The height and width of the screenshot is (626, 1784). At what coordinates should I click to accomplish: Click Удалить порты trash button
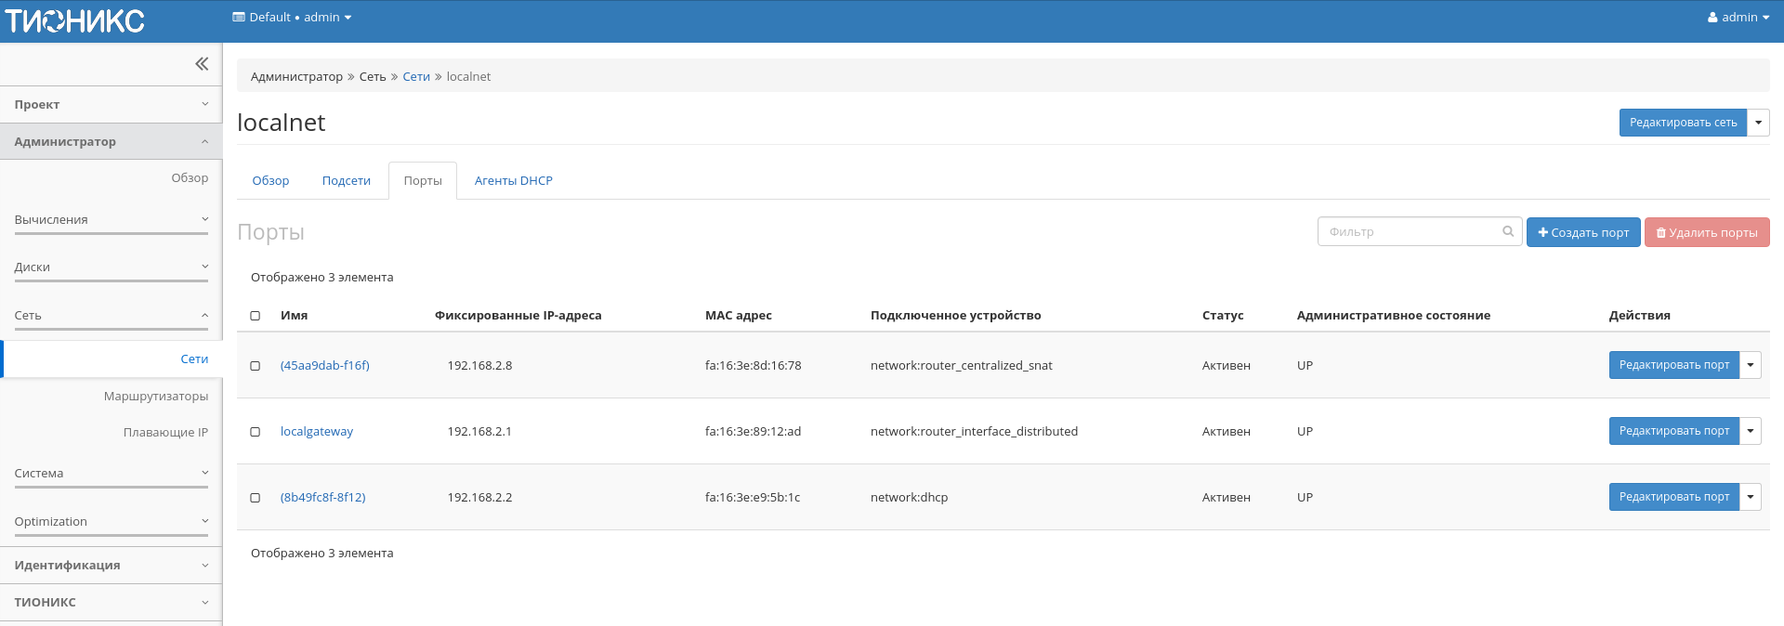(x=1706, y=232)
